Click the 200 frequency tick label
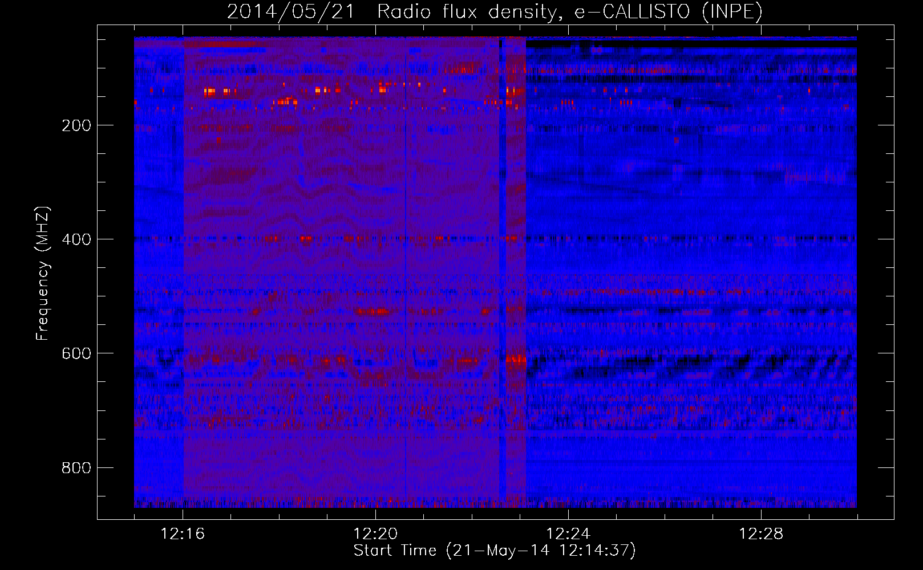 click(x=76, y=125)
